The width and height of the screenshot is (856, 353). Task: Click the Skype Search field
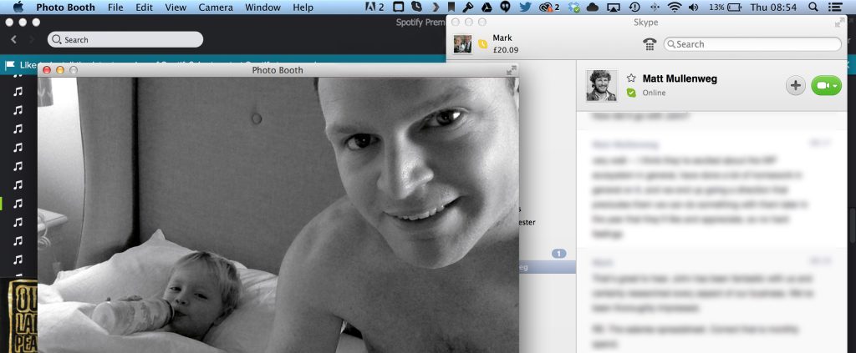tap(752, 44)
